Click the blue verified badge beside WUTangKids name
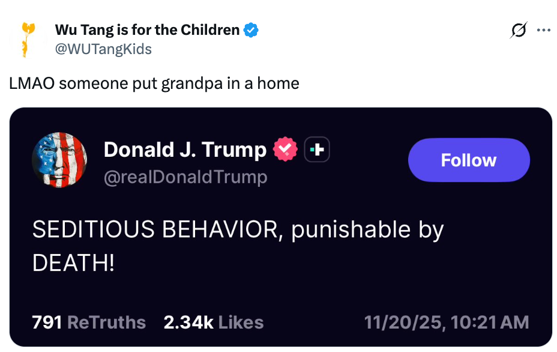Screen dimensions: 557x352 point(250,29)
